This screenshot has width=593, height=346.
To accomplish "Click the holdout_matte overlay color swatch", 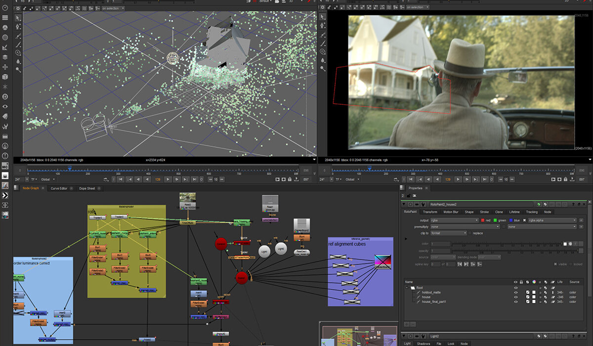I will click(528, 292).
